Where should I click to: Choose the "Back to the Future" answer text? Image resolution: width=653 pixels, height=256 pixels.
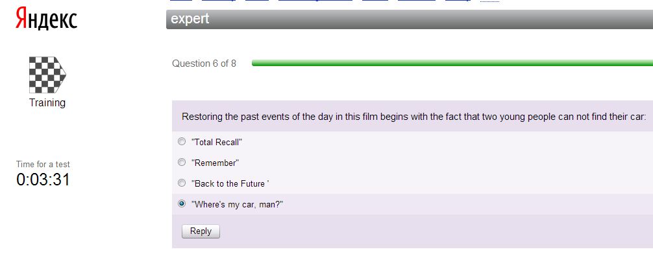[230, 183]
